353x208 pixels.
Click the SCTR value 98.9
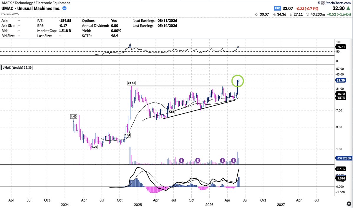click(x=115, y=36)
